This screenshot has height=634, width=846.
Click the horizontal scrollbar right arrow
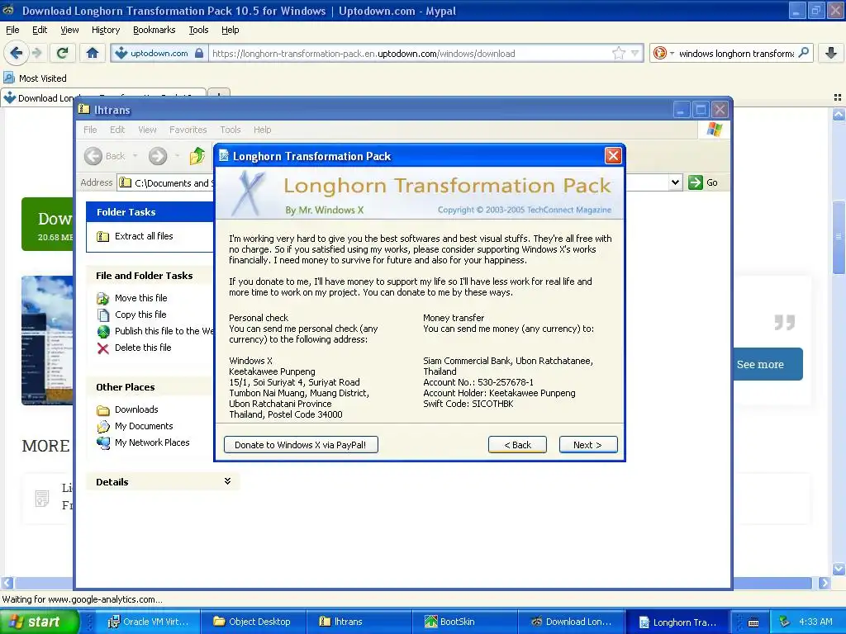(x=824, y=583)
